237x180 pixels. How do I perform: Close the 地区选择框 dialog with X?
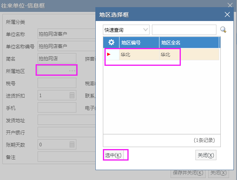227,15
